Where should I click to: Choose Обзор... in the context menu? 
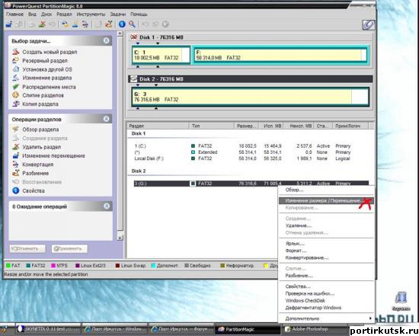(x=326, y=190)
